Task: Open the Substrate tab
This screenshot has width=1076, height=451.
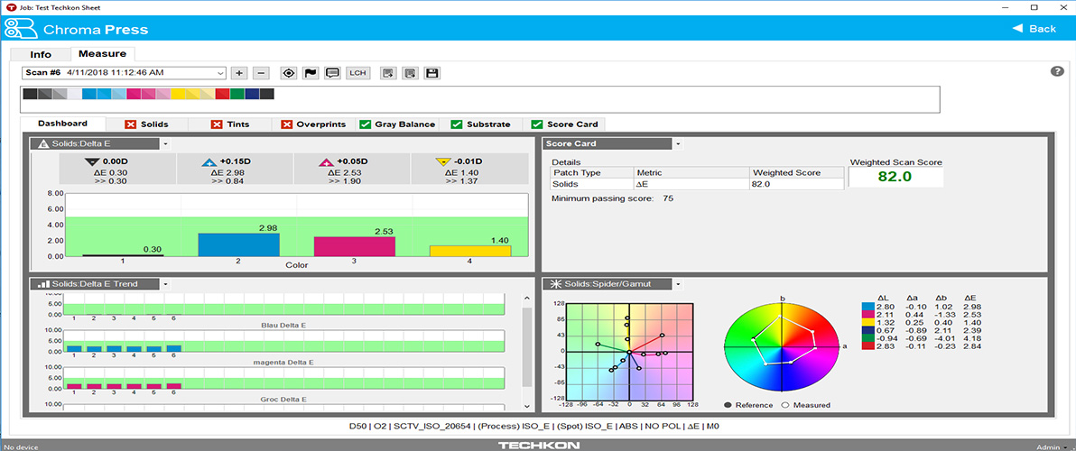Action: [x=481, y=124]
